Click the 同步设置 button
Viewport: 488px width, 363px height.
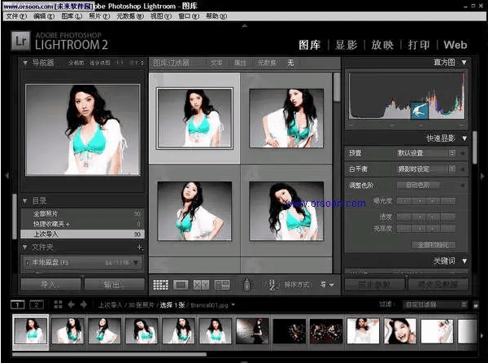coord(375,285)
